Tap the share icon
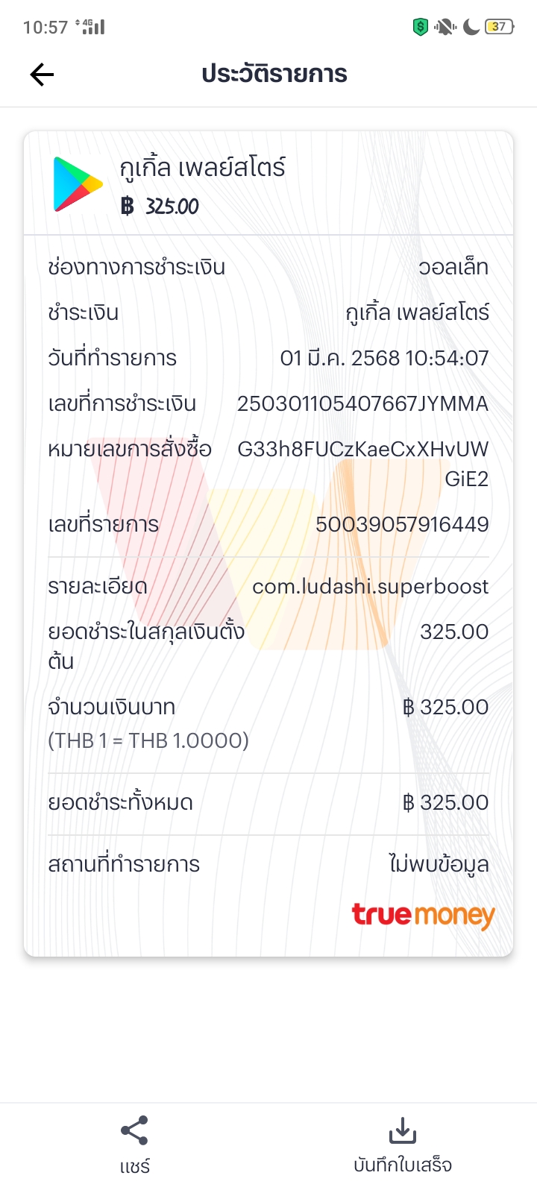537x1193 pixels. [134, 1130]
